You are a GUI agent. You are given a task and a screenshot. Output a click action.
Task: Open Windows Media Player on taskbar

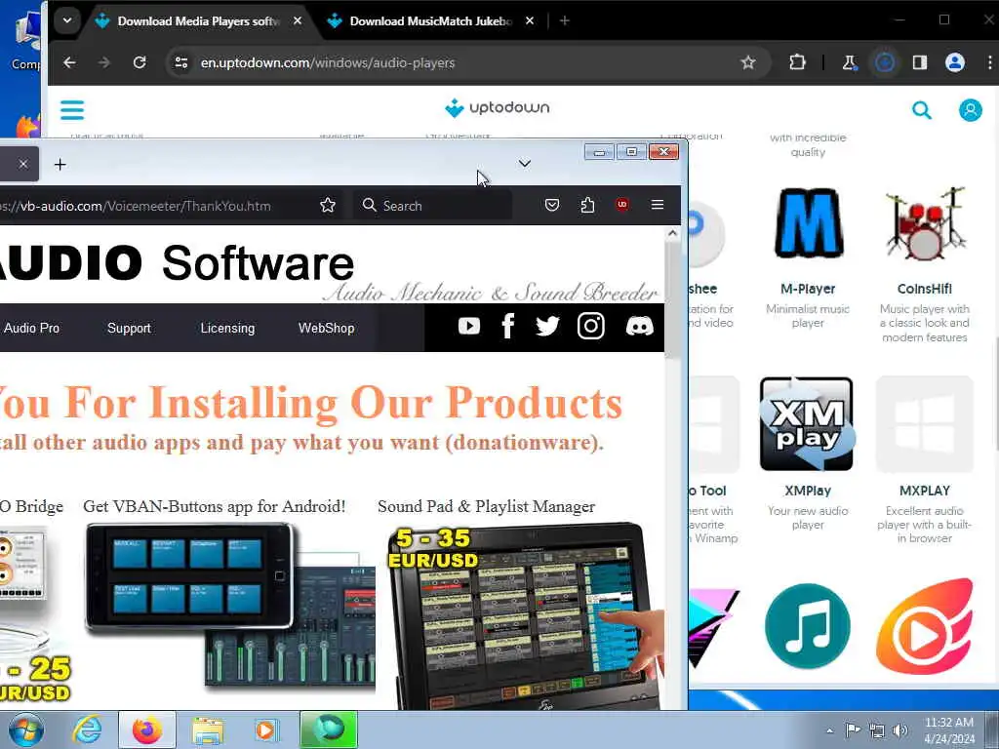tap(265, 729)
